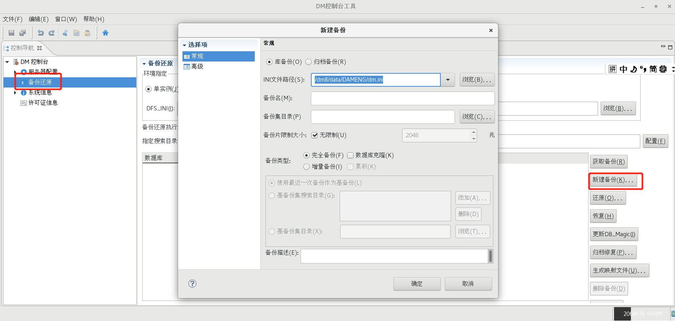
Task: Click the 备份集目录(P) input field
Action: click(383, 117)
